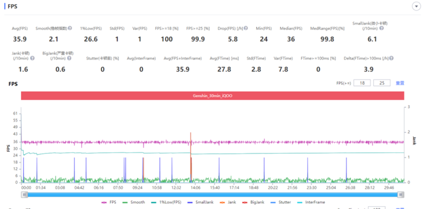Click the FPS>=25 [%] value 99.9
This screenshot has width=423, height=209.
(x=198, y=39)
